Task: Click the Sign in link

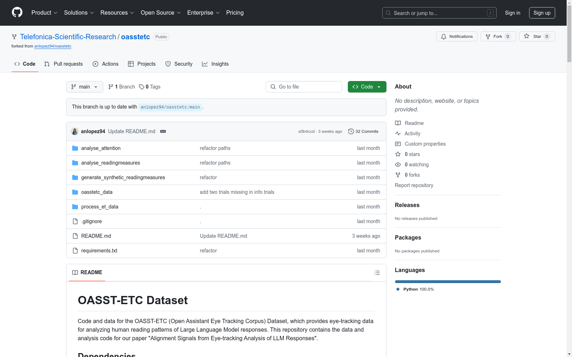Action: 513,13
